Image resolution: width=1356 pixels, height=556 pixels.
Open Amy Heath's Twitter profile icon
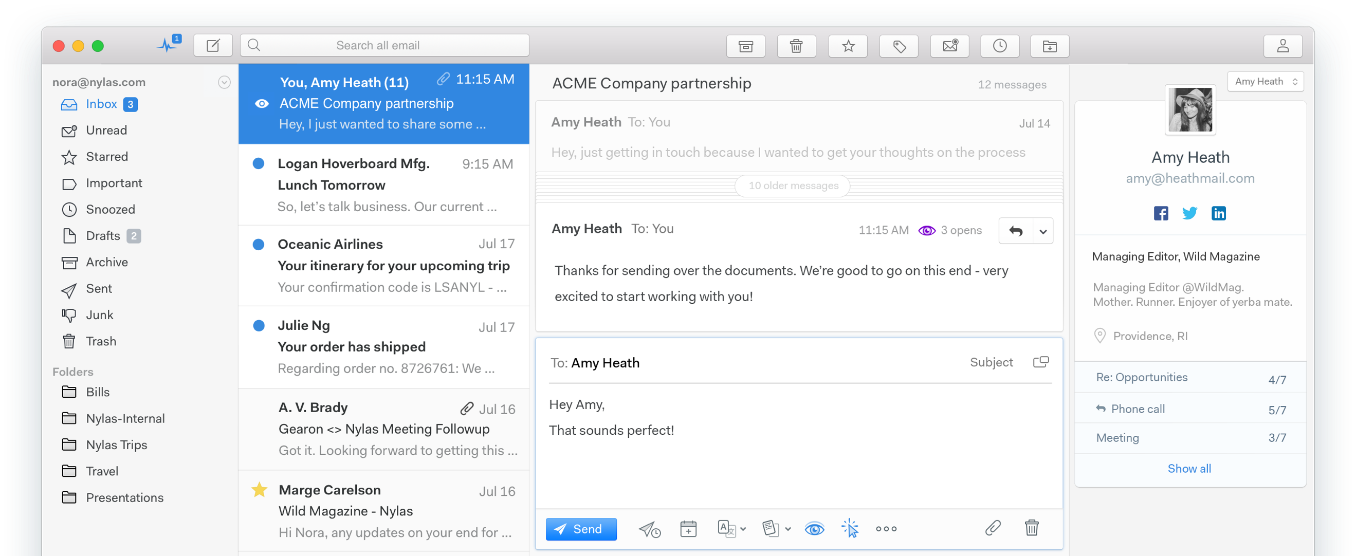click(x=1189, y=213)
